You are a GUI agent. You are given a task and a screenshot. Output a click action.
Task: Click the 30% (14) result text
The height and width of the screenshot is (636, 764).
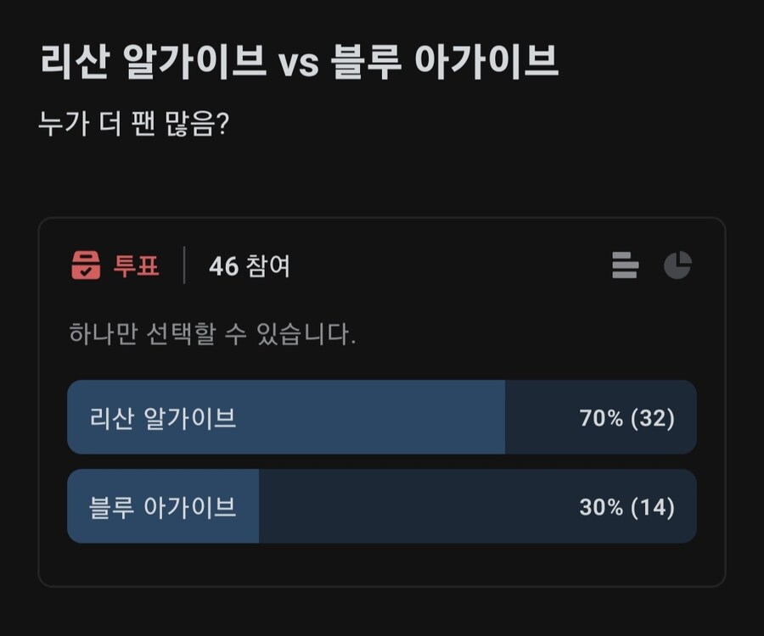click(x=626, y=507)
